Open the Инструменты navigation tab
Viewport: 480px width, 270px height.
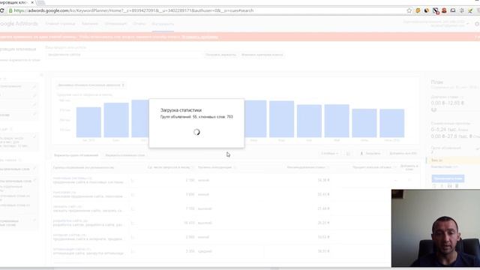point(163,24)
